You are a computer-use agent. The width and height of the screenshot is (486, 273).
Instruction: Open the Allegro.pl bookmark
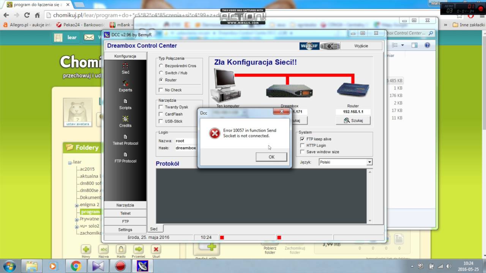pos(27,25)
